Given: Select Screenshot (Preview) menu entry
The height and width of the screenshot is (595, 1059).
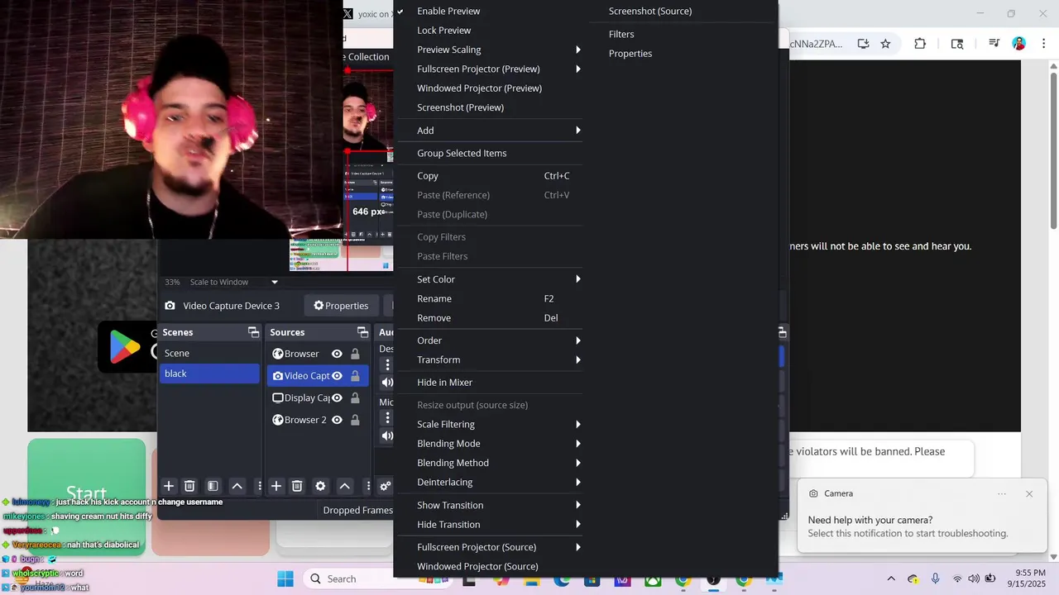Looking at the screenshot, I should [x=489, y=107].
